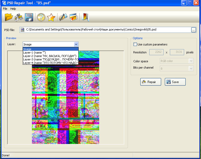Click the file icon in PSD path field
Image resolution: width=201 pixels, height=159 pixels.
tap(22, 30)
